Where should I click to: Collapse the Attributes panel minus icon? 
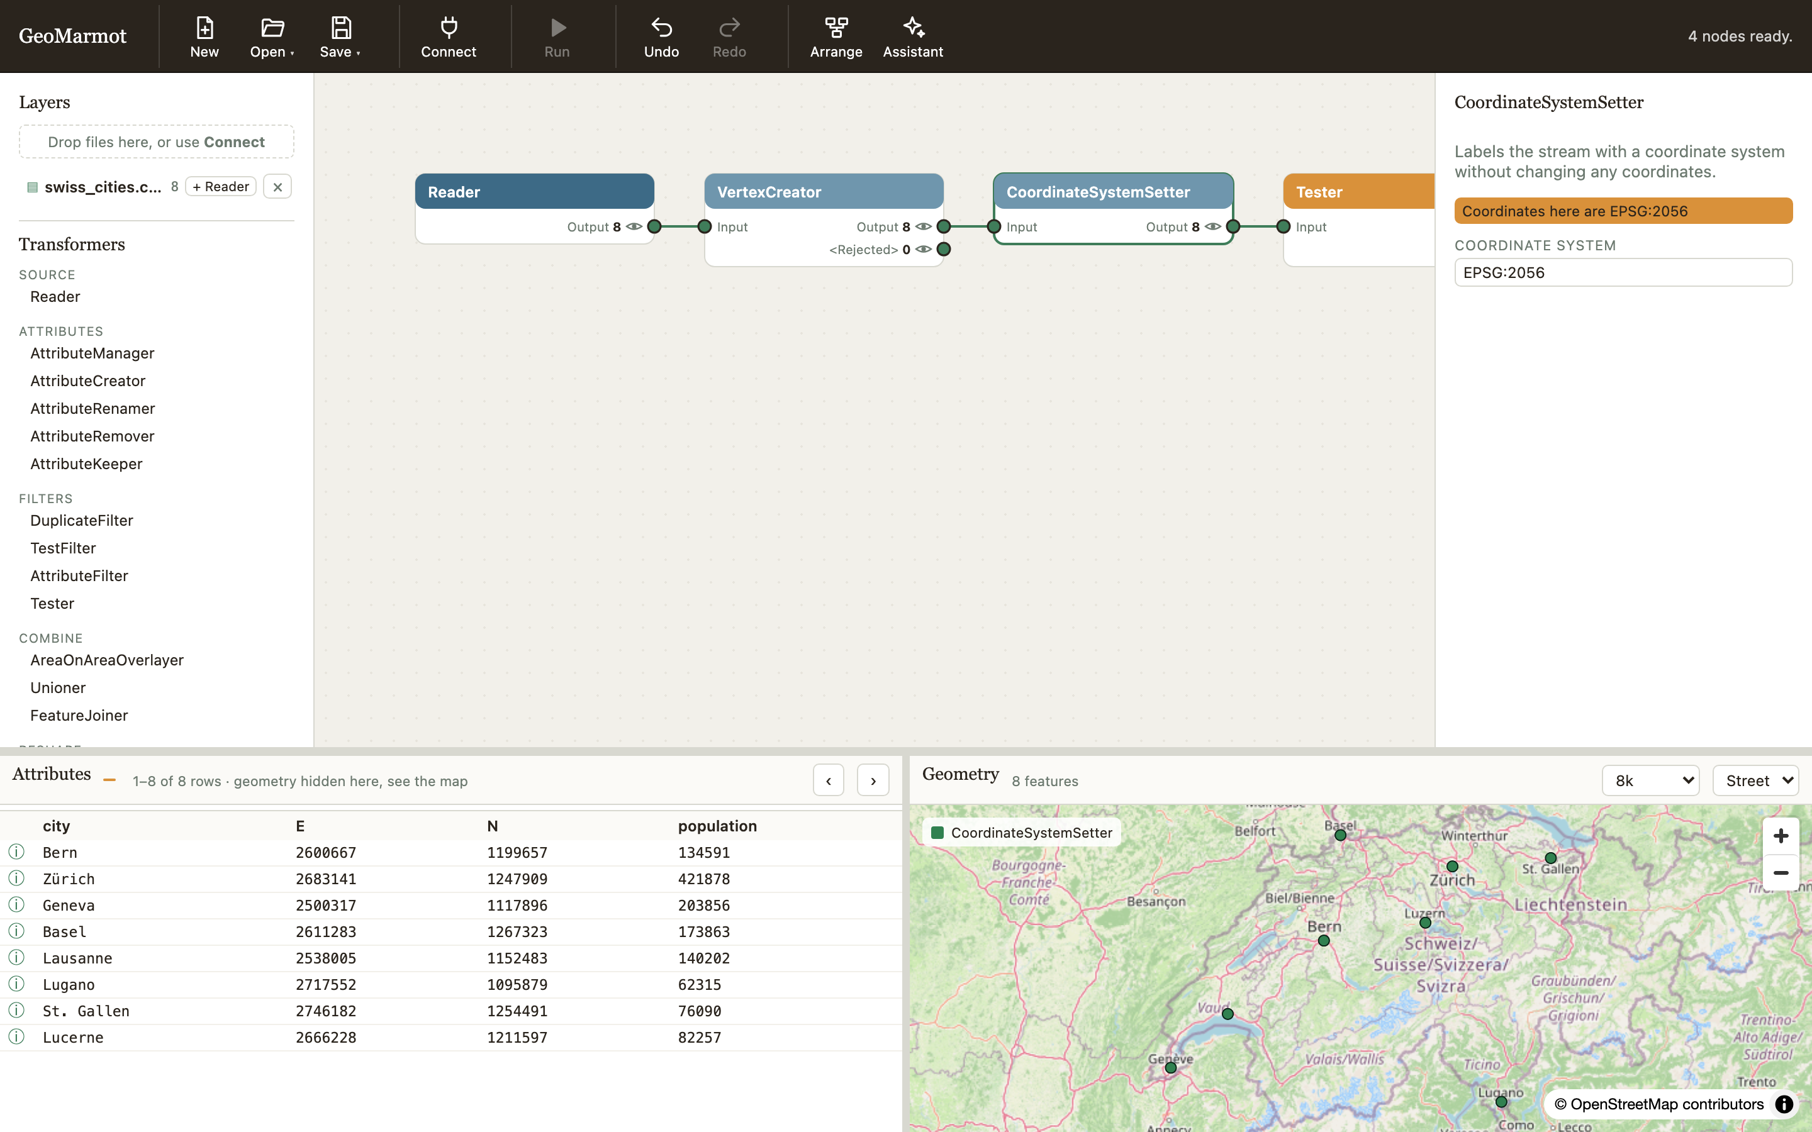pos(109,781)
